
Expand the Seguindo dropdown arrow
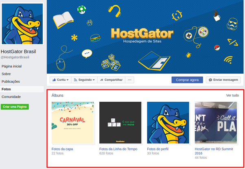tap(94, 80)
